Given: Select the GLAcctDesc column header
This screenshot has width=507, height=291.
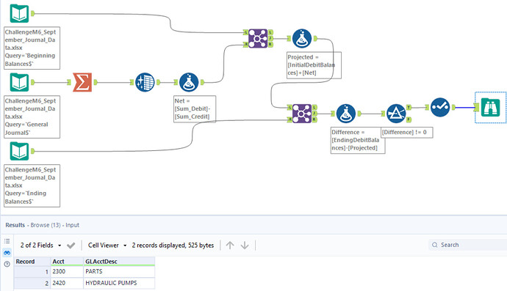Looking at the screenshot, I should click(x=119, y=262).
